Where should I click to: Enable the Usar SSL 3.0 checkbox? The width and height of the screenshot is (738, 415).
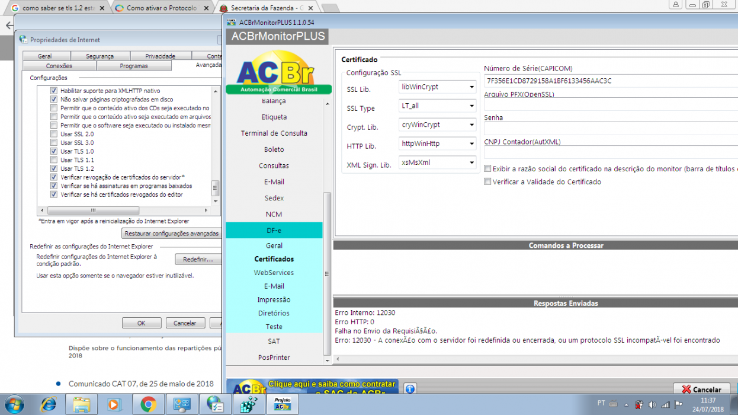point(54,143)
